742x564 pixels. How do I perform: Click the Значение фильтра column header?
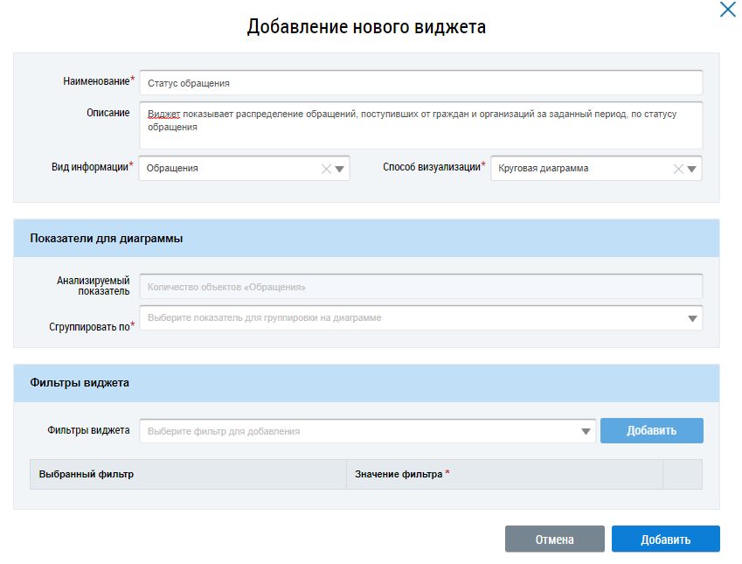tap(399, 474)
